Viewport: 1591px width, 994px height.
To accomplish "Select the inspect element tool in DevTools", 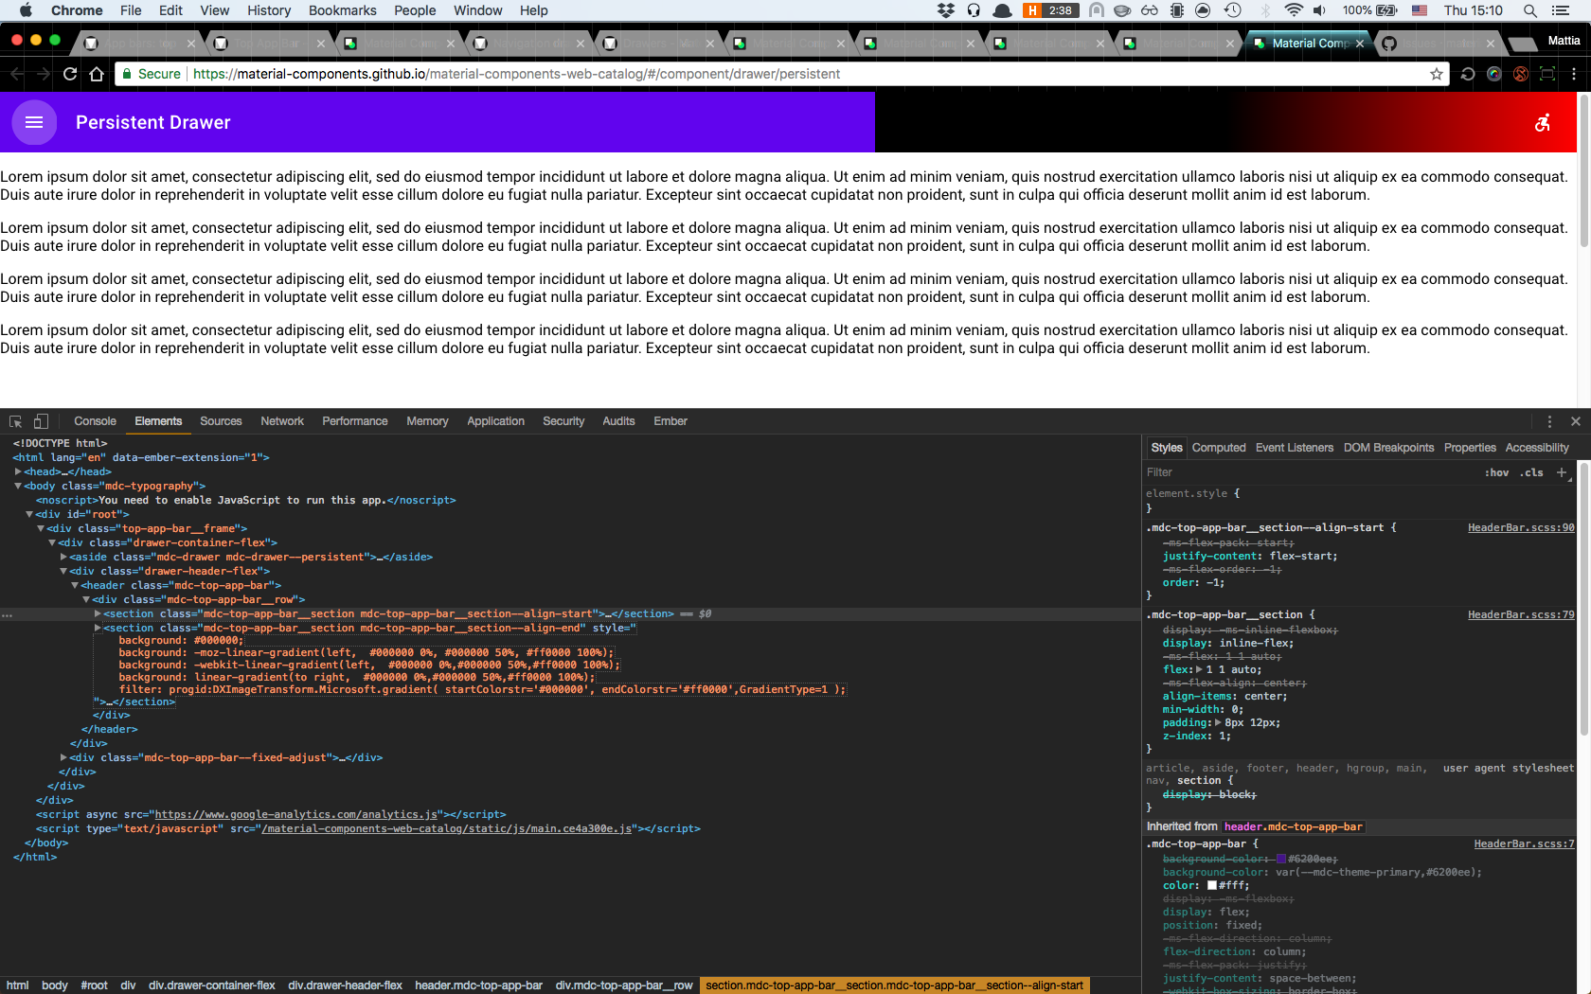I will [14, 420].
